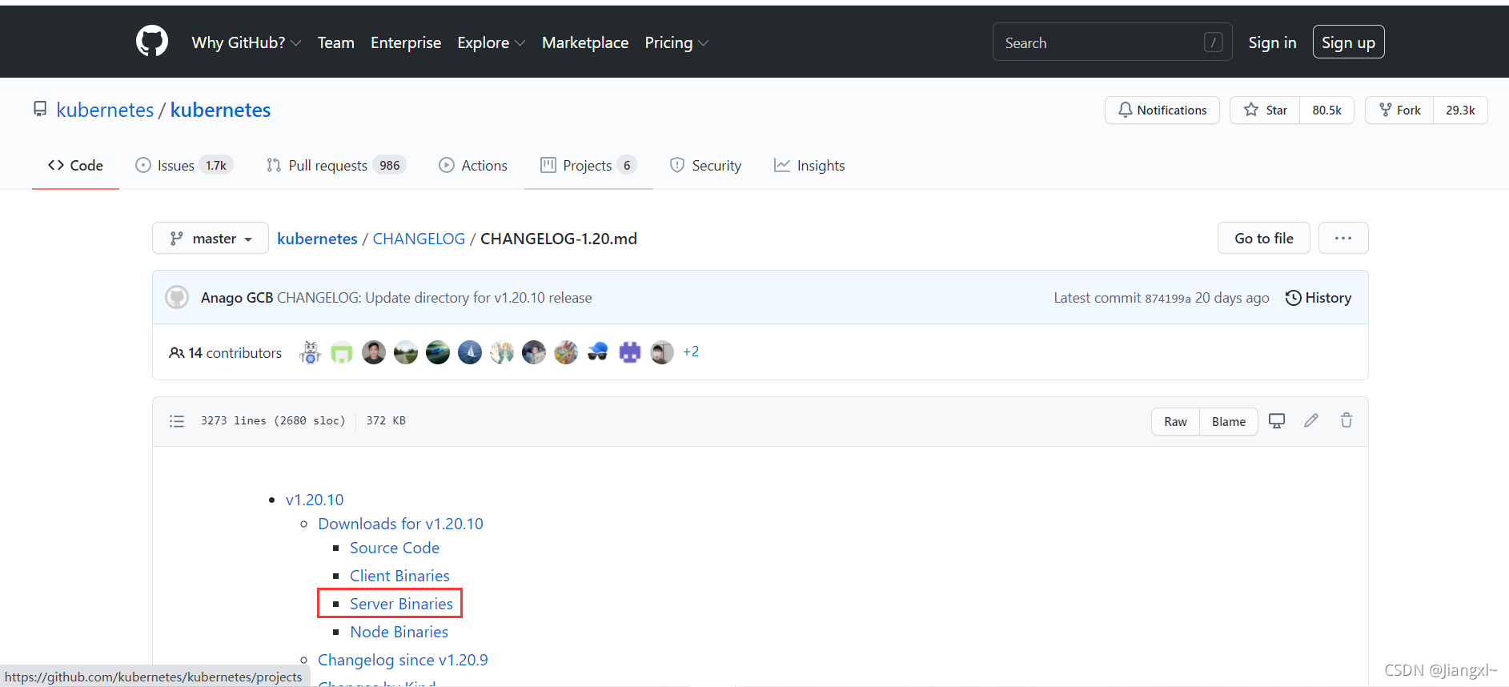
Task: Click the Go to file button
Action: pyautogui.click(x=1263, y=239)
